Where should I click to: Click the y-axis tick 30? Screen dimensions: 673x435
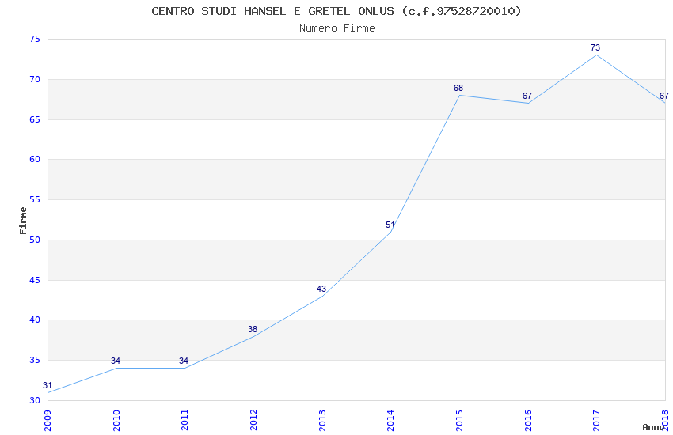tap(35, 400)
